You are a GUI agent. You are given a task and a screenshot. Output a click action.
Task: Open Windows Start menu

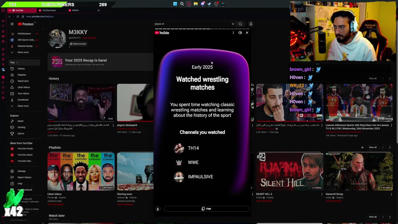(175, 4)
